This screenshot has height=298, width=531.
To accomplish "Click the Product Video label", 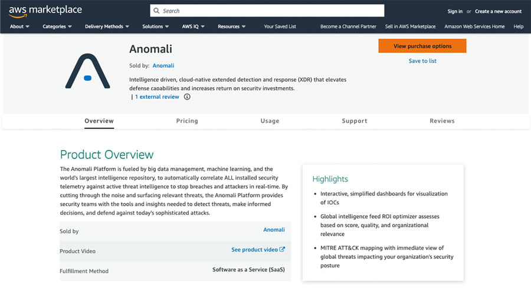I will 77,251.
